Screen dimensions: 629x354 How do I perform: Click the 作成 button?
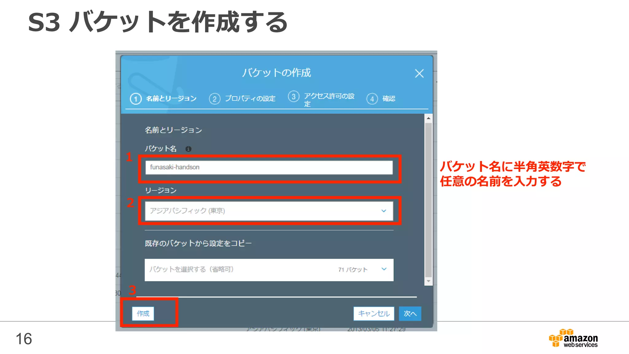point(143,313)
